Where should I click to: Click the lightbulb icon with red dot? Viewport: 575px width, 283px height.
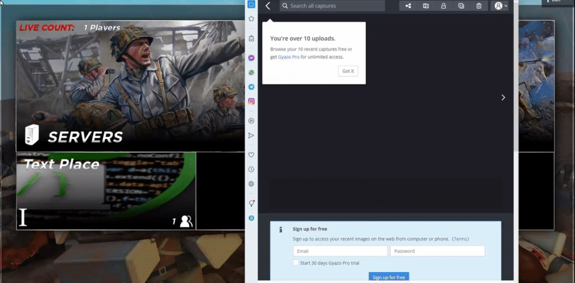(252, 204)
